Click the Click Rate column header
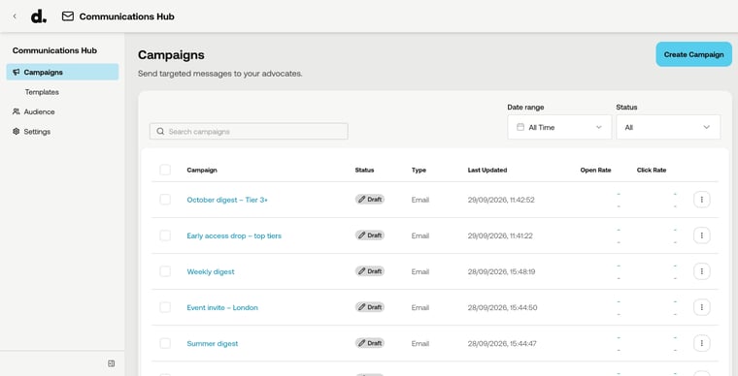This screenshot has width=738, height=376. click(x=652, y=170)
